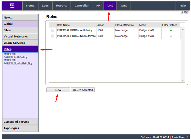Click the scroll up arrow in roles table

(x=183, y=30)
